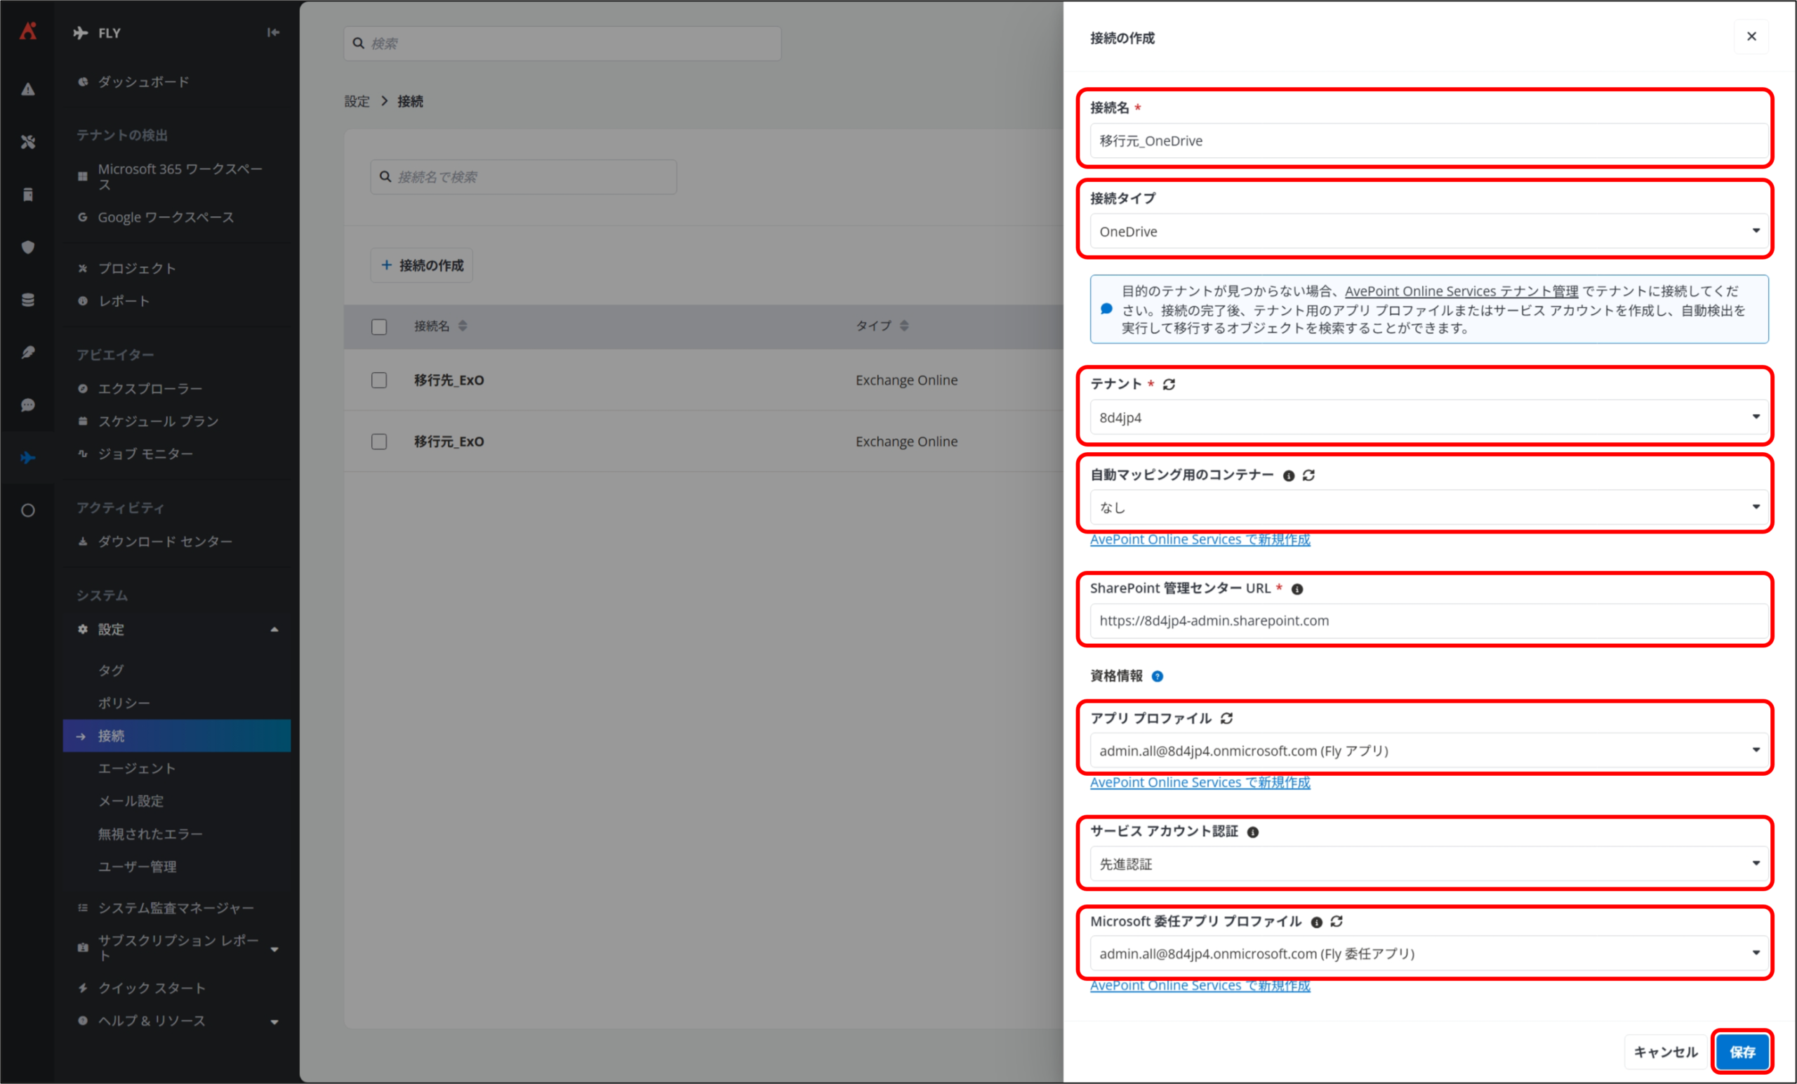Click info icon beside 自動マッピング用のコンテナー

tap(1288, 475)
